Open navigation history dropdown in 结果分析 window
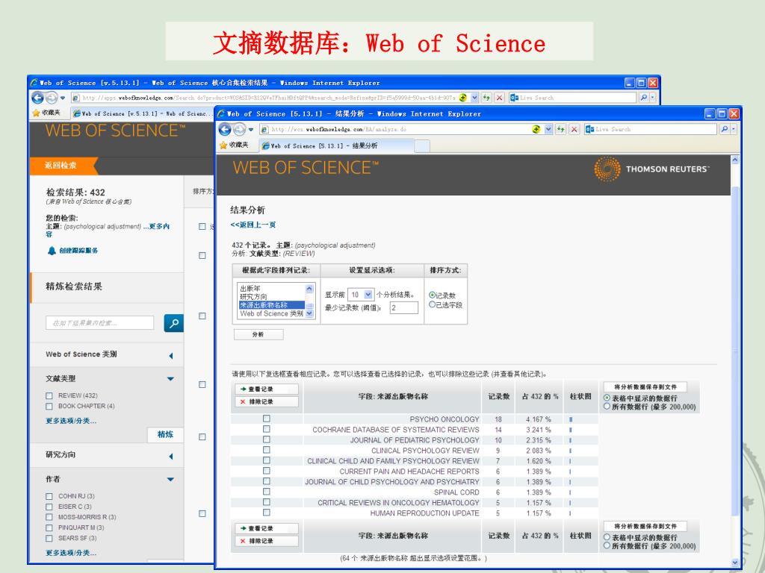 pos(251,130)
